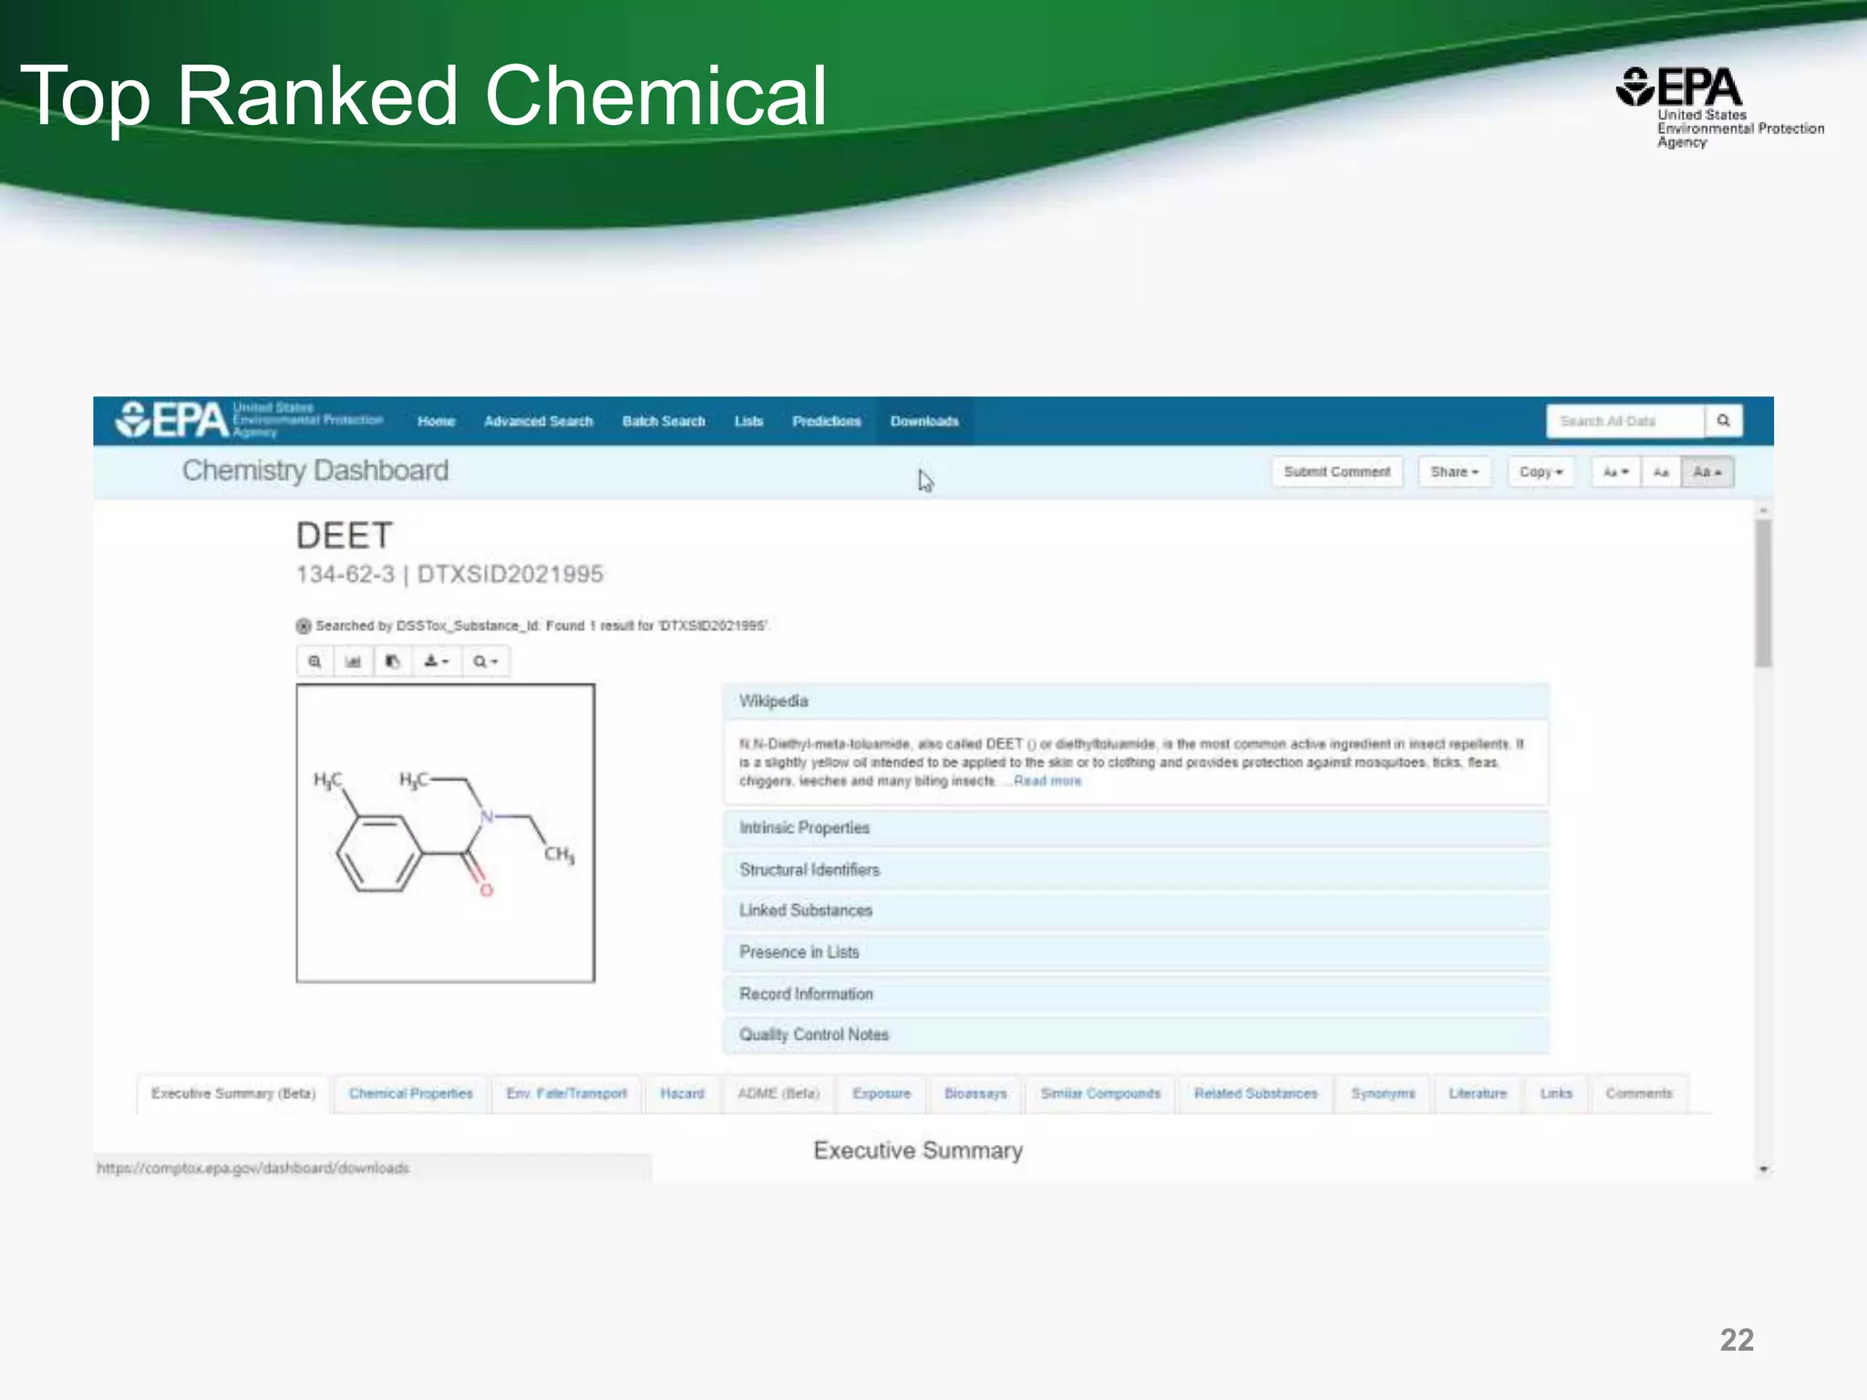Click the Chemistry Dashboard title

tap(315, 470)
